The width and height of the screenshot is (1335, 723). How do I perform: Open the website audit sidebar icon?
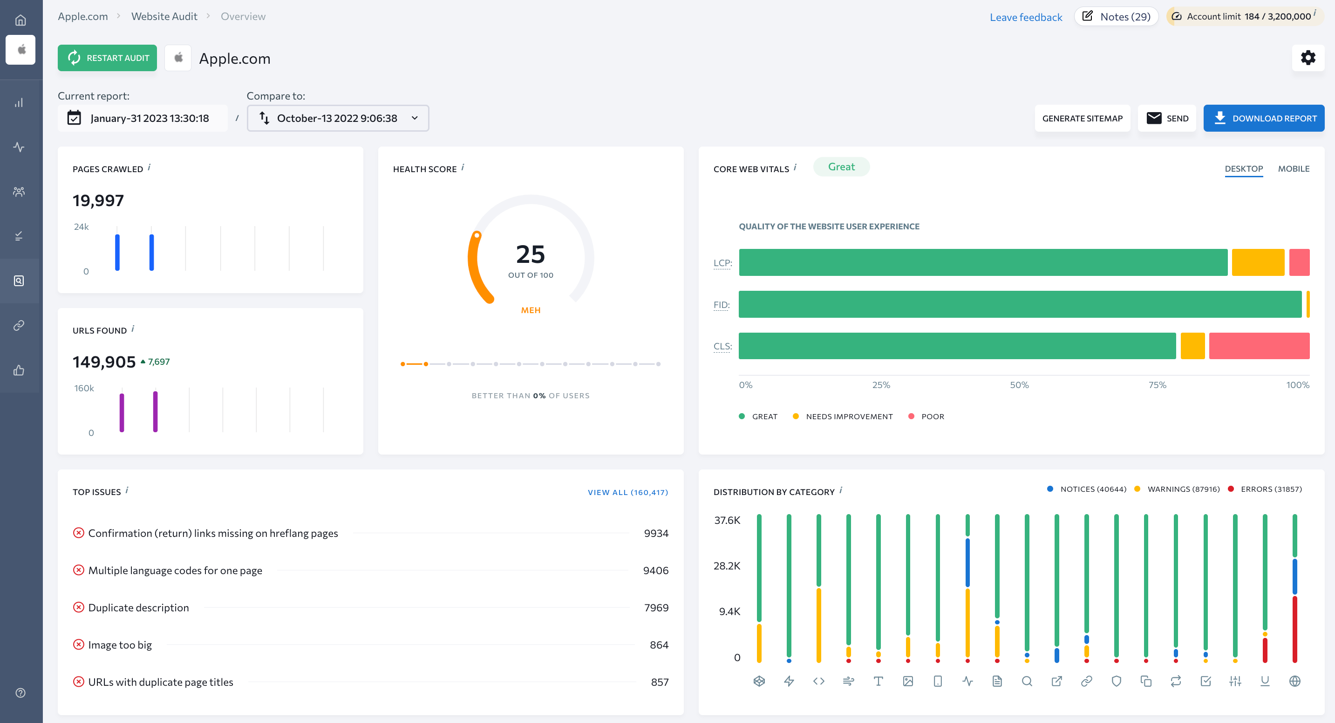pyautogui.click(x=19, y=281)
